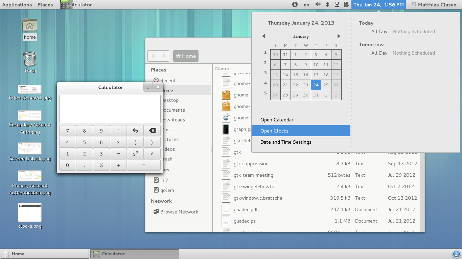Go to previous month in calendar

[x=263, y=36]
